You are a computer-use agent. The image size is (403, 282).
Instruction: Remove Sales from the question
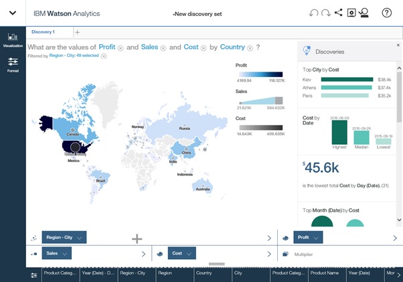coord(163,48)
